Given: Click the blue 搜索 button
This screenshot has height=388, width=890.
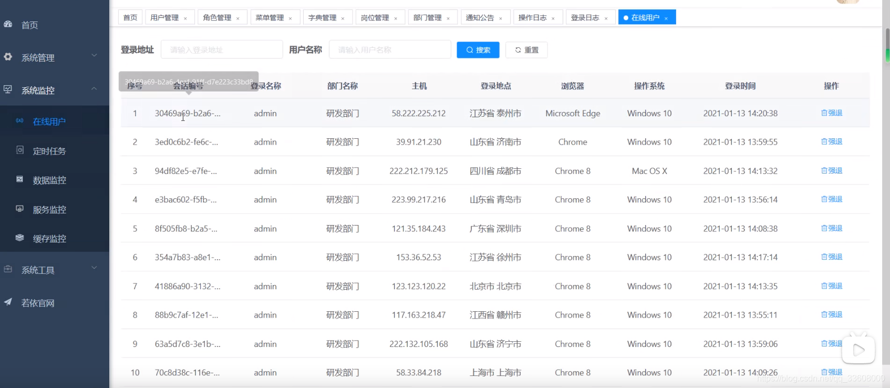Looking at the screenshot, I should click(x=478, y=50).
